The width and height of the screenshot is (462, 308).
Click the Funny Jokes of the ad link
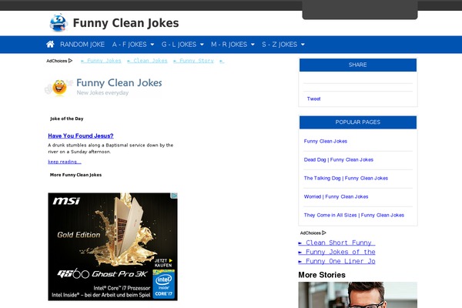[336, 252]
